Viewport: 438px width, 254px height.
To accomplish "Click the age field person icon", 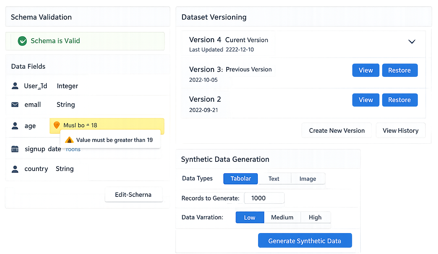I will 15,126.
